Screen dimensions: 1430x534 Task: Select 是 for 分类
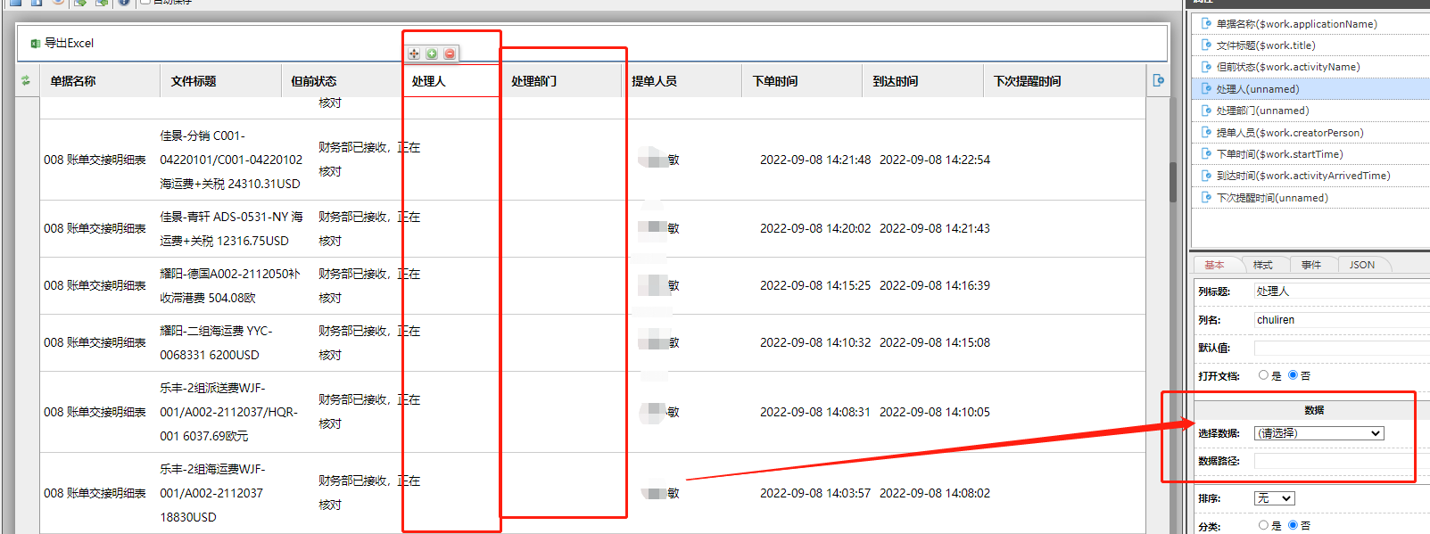click(1263, 525)
